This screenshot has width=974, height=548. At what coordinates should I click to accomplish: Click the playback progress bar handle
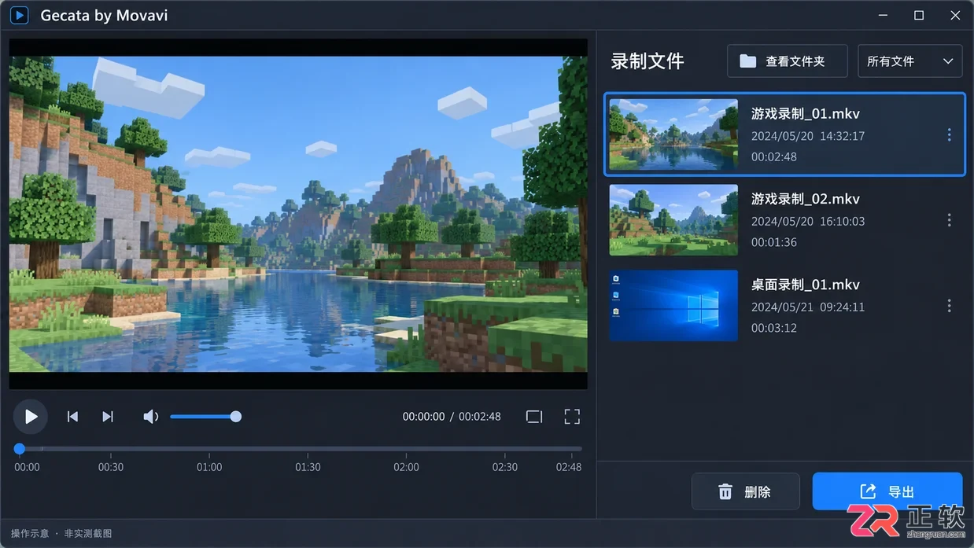pos(20,449)
